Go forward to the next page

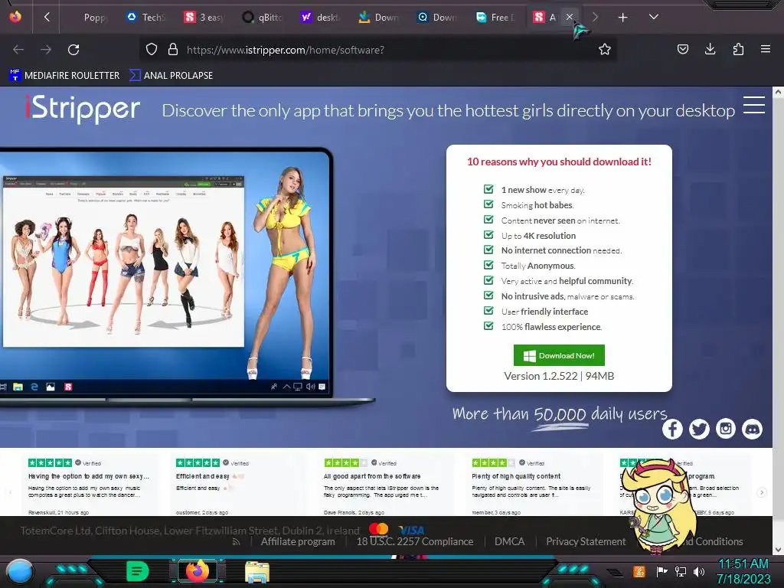pos(46,50)
